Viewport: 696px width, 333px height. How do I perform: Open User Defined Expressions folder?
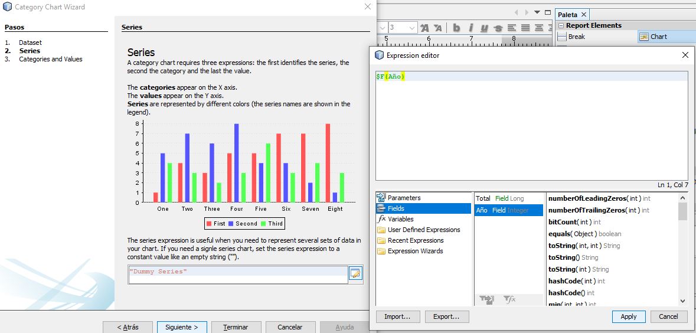[x=423, y=230]
